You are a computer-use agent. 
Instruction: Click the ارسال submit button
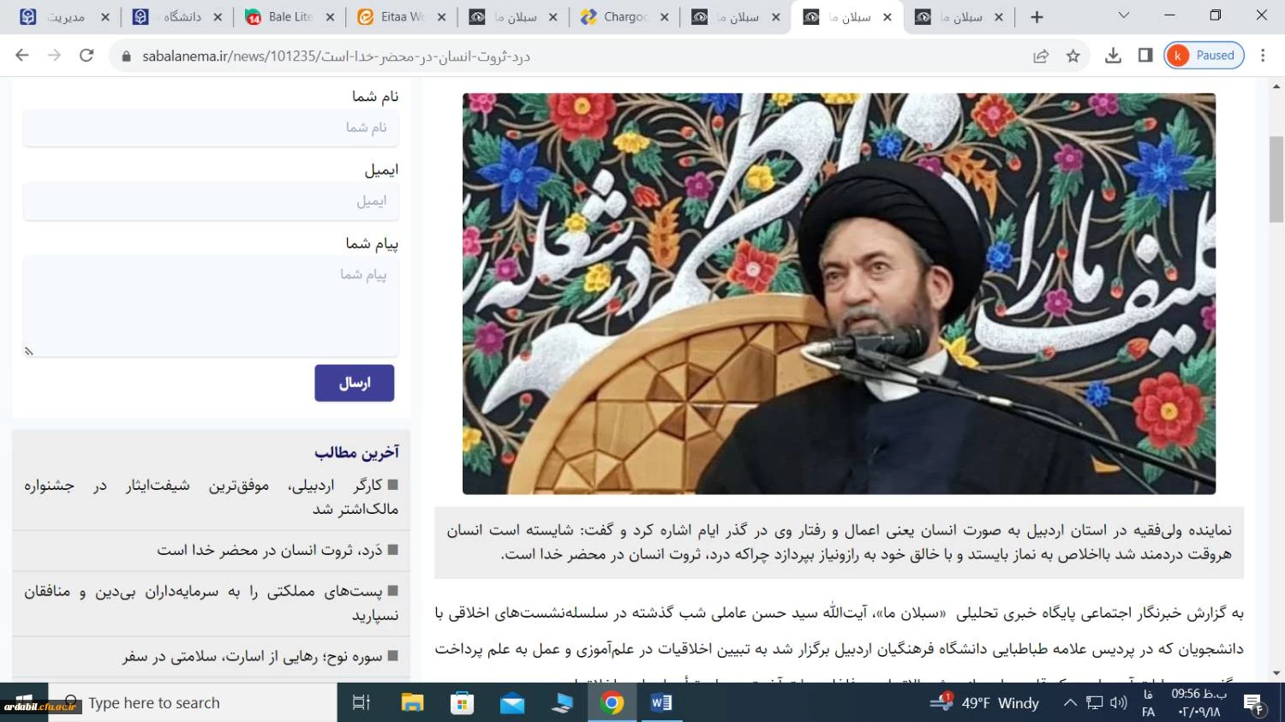coord(355,383)
